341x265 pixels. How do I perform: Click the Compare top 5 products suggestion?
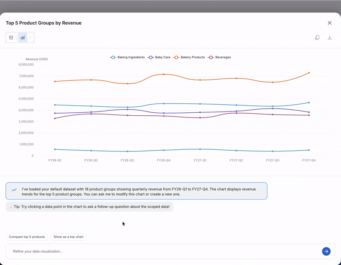point(26,237)
